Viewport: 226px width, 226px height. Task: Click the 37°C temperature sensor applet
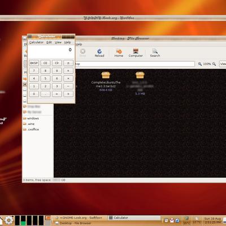pos(197,220)
